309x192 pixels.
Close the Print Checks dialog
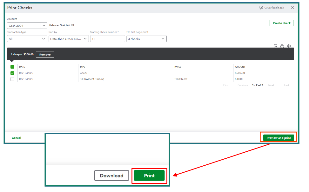coord(292,8)
